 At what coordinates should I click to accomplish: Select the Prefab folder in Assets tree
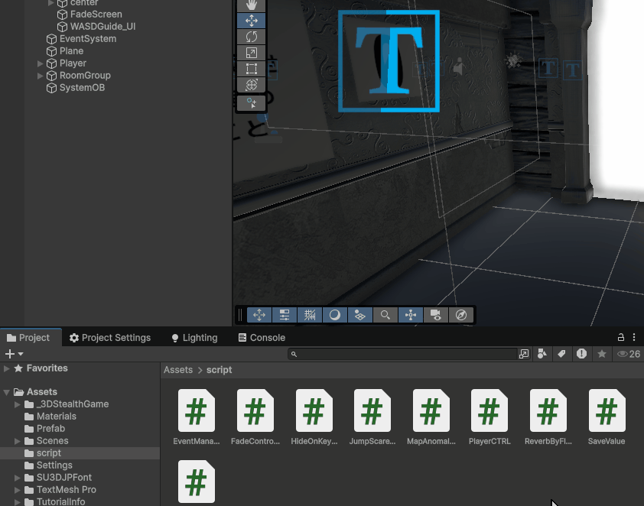coord(50,429)
